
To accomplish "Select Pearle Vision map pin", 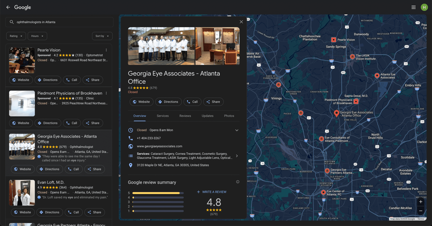I will (334, 40).
